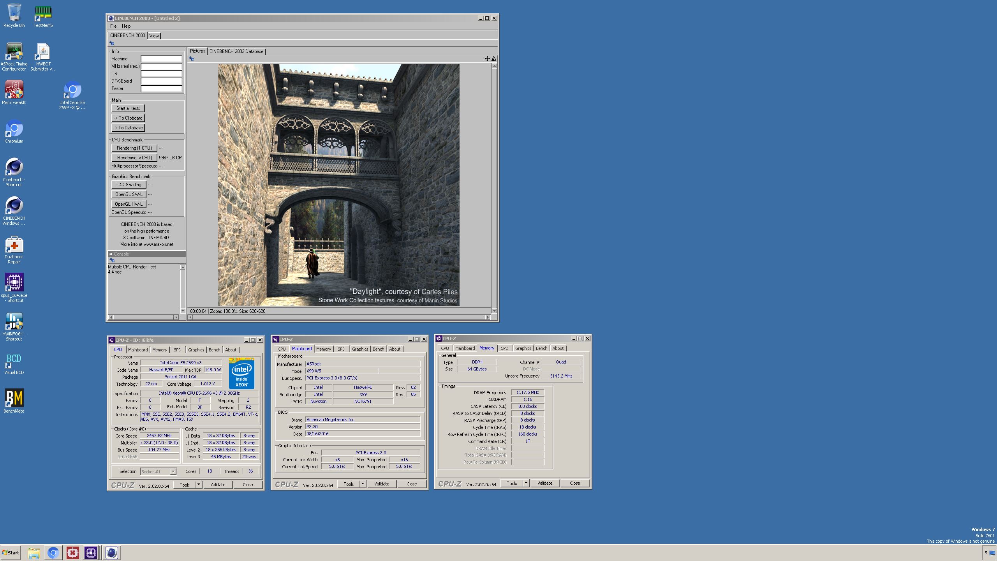This screenshot has width=997, height=561.
Task: Run Rendering (x CPU) benchmark
Action: [x=134, y=158]
